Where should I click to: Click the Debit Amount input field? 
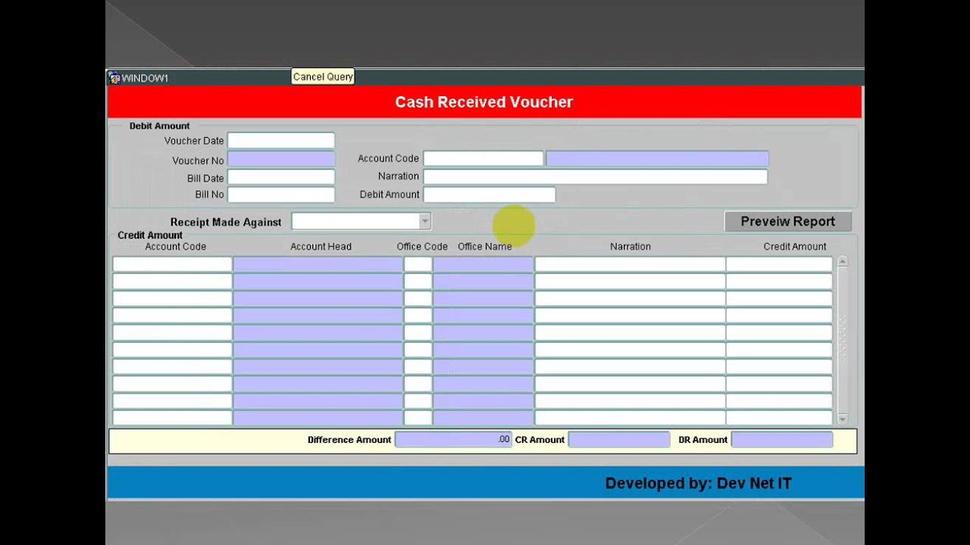click(x=489, y=195)
